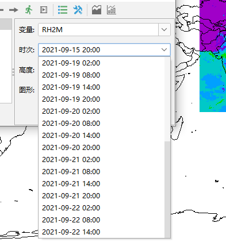The image size is (226, 250).
Task: Click the green running man icon
Action: 29,10
